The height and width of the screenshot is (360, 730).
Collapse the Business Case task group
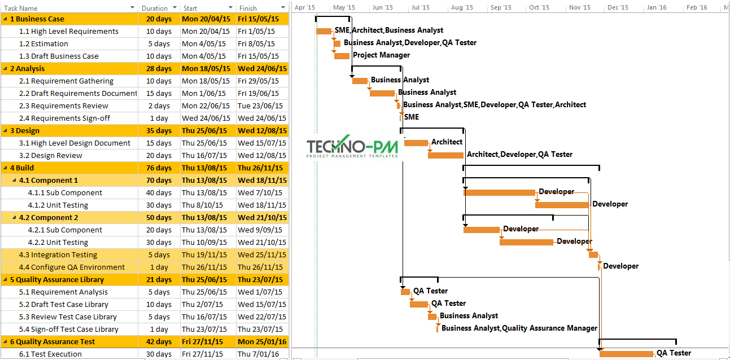(x=5, y=19)
